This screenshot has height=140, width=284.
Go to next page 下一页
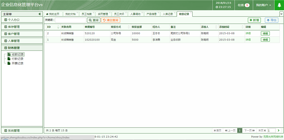pyautogui.click(x=249, y=130)
